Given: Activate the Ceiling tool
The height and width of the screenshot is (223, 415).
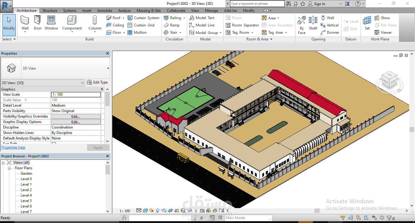Looking at the screenshot, I should pyautogui.click(x=115, y=25).
